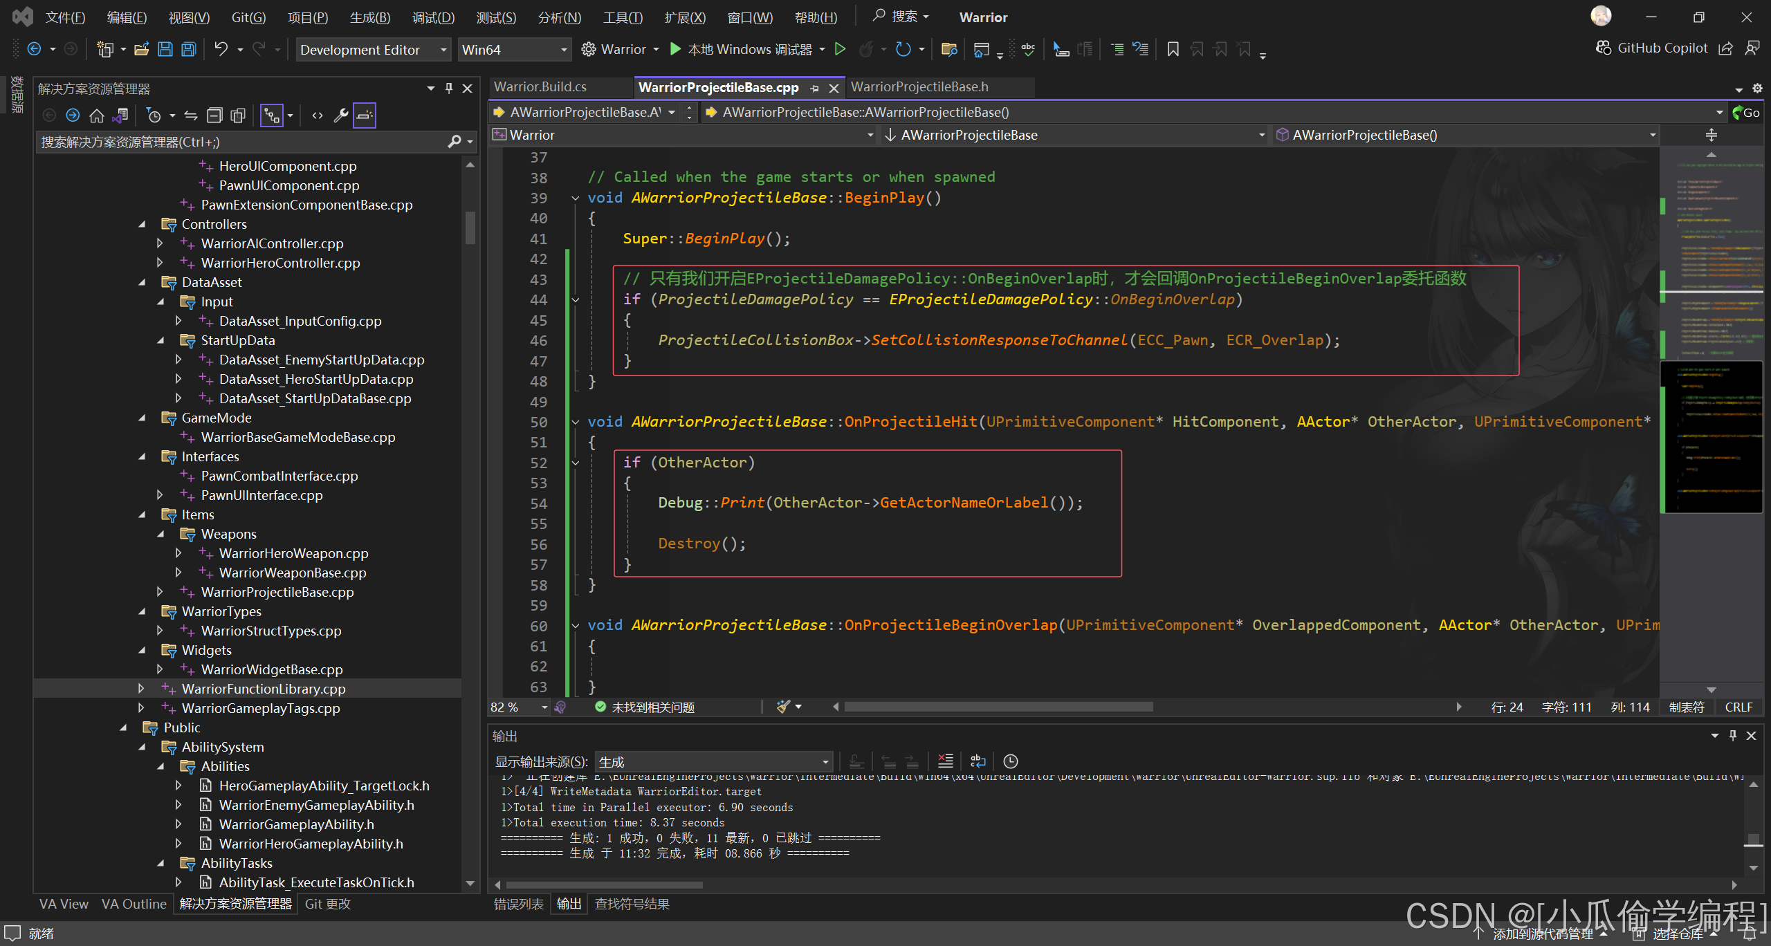The width and height of the screenshot is (1771, 946).
Task: Collapse the Controllers folder in the tree
Action: pos(143,224)
